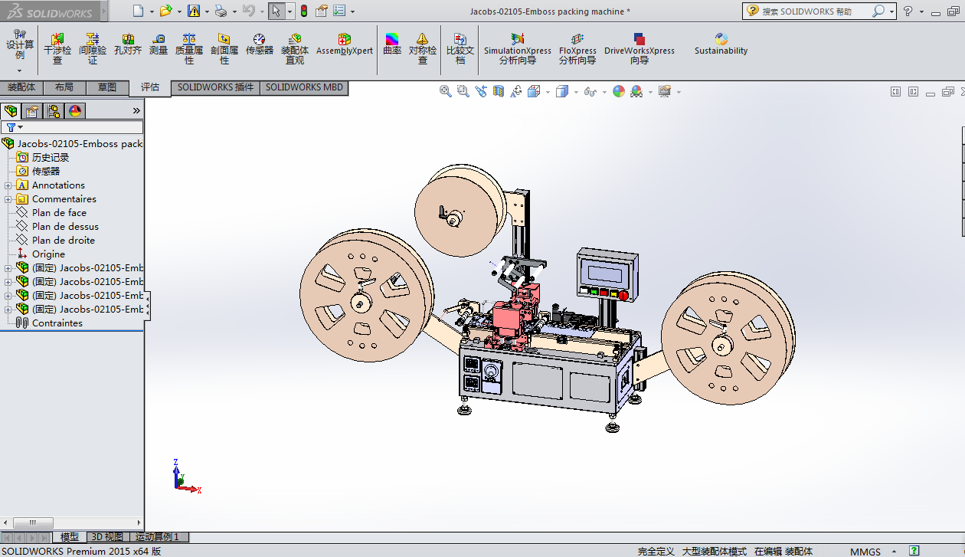Viewport: 965px width, 557px height.
Task: Expand the Commentaires folder node
Action: 8,199
